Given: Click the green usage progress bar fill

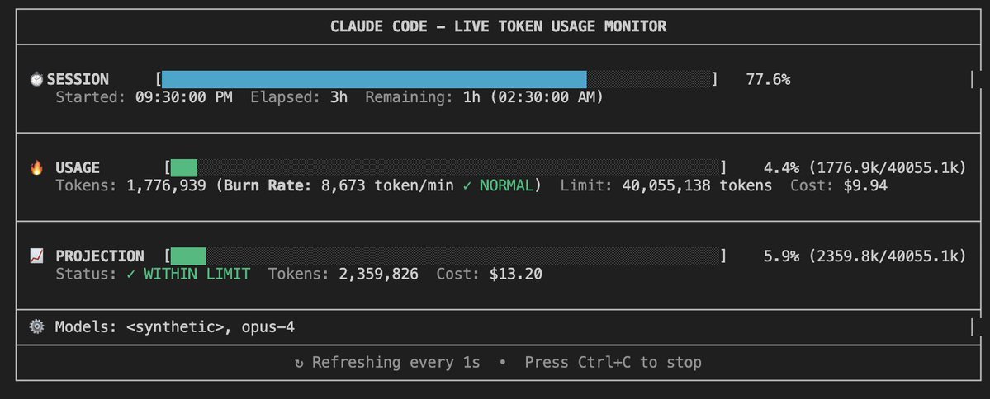Looking at the screenshot, I should pos(184,168).
